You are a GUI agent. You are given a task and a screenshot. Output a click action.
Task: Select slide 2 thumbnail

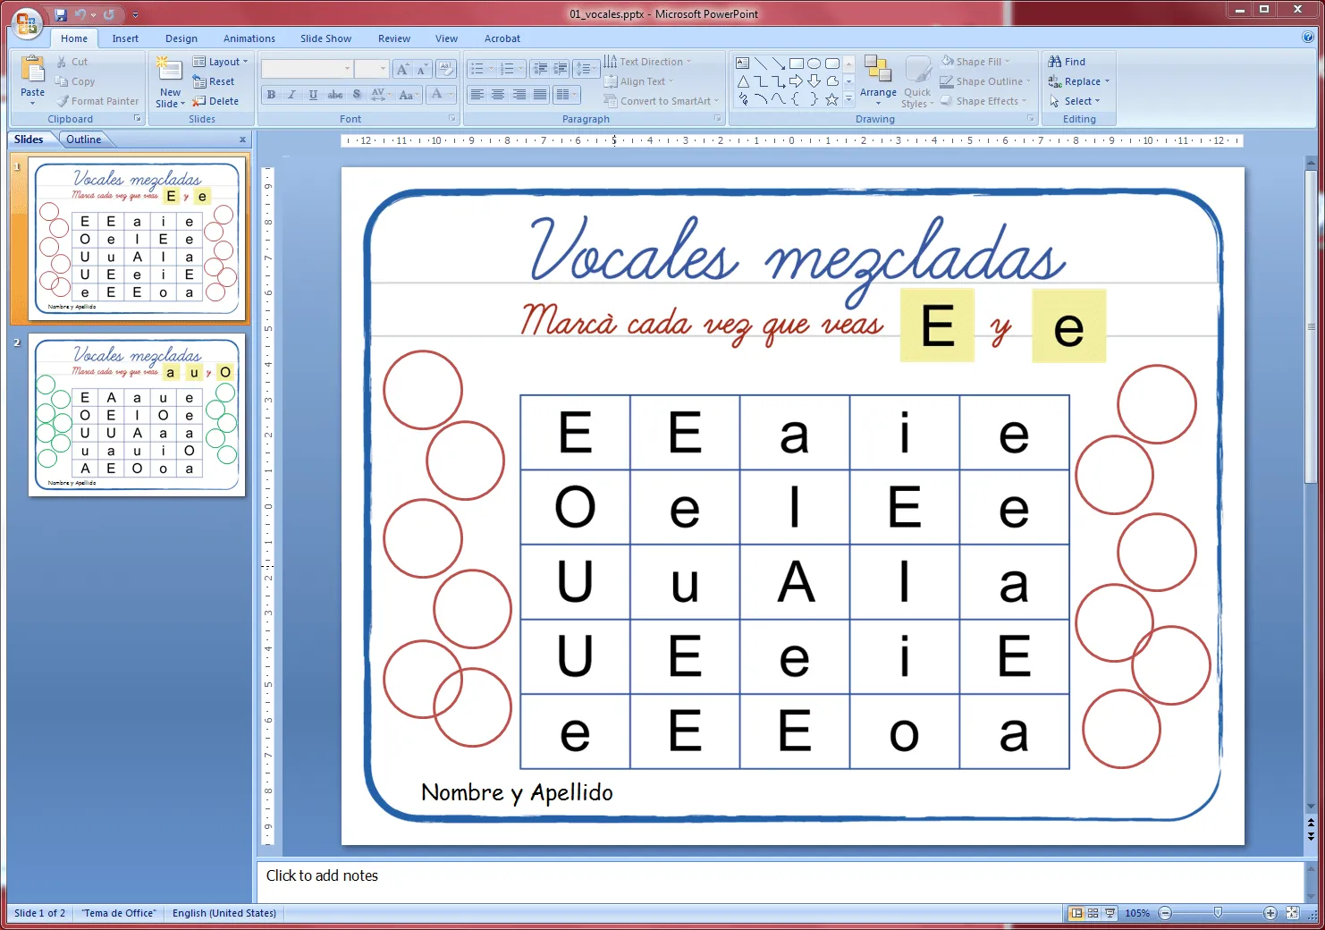137,415
